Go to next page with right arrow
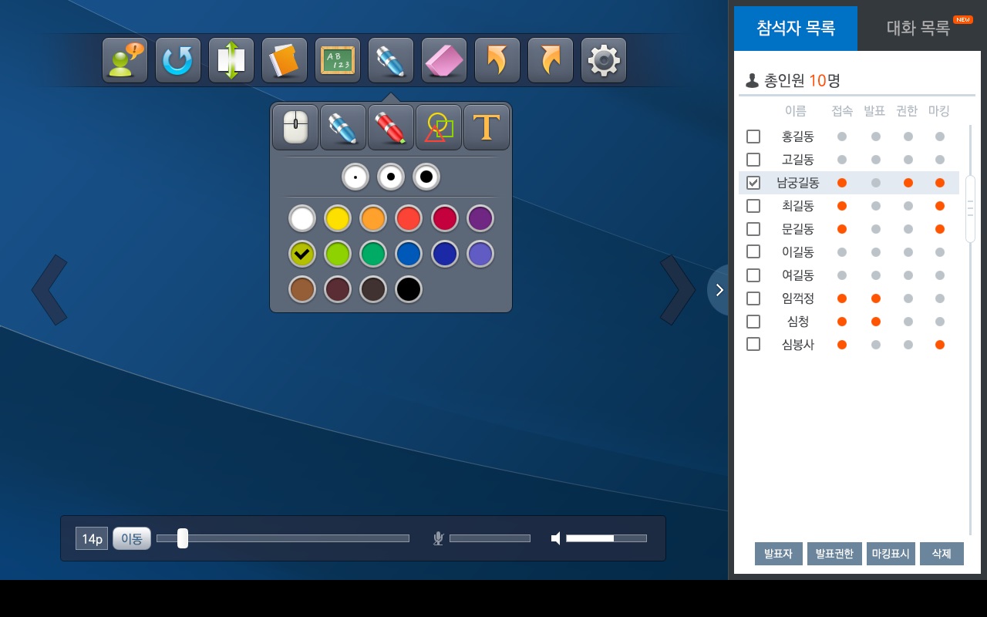This screenshot has width=987, height=617. [678, 290]
